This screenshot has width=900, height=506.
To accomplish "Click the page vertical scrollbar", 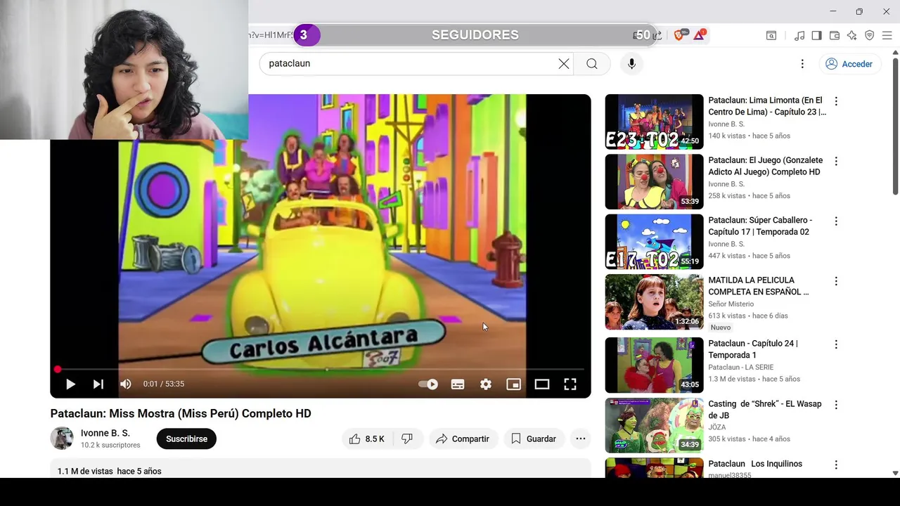I will (895, 126).
